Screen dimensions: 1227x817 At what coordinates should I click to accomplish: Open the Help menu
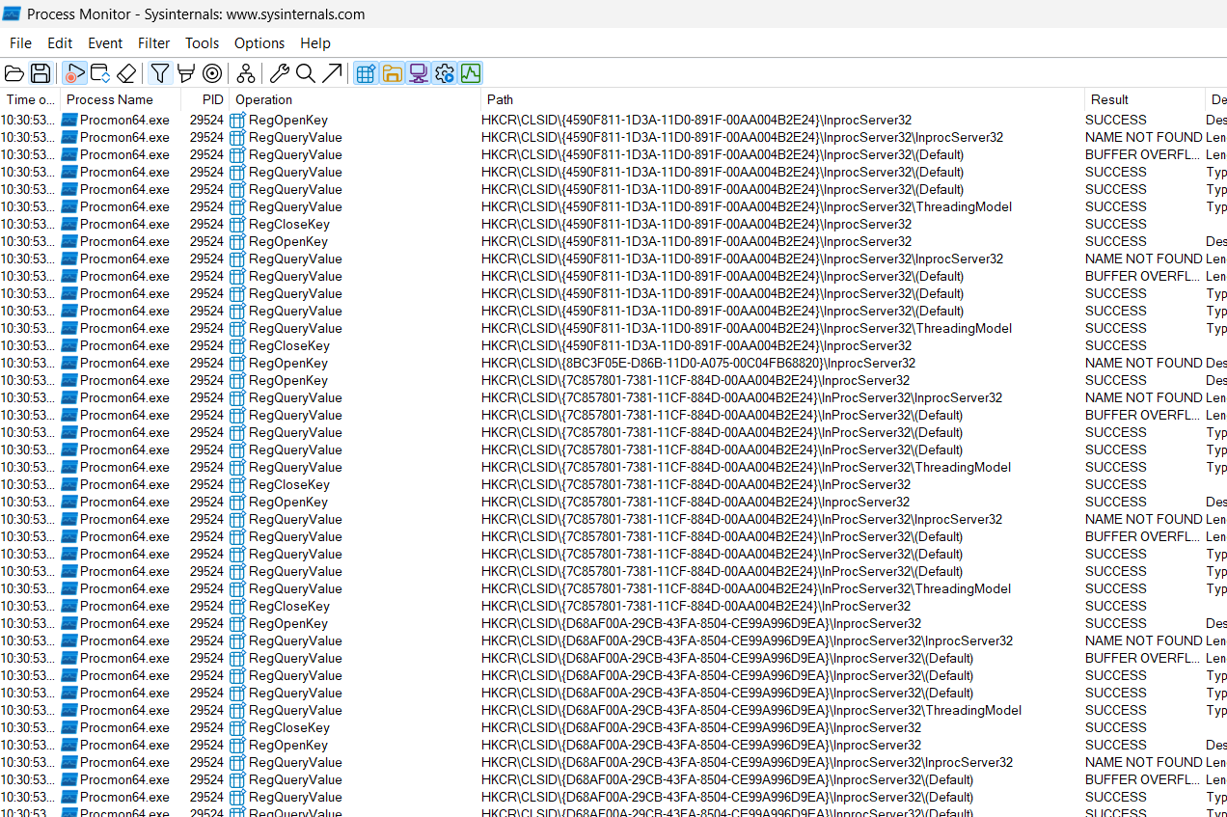[315, 43]
